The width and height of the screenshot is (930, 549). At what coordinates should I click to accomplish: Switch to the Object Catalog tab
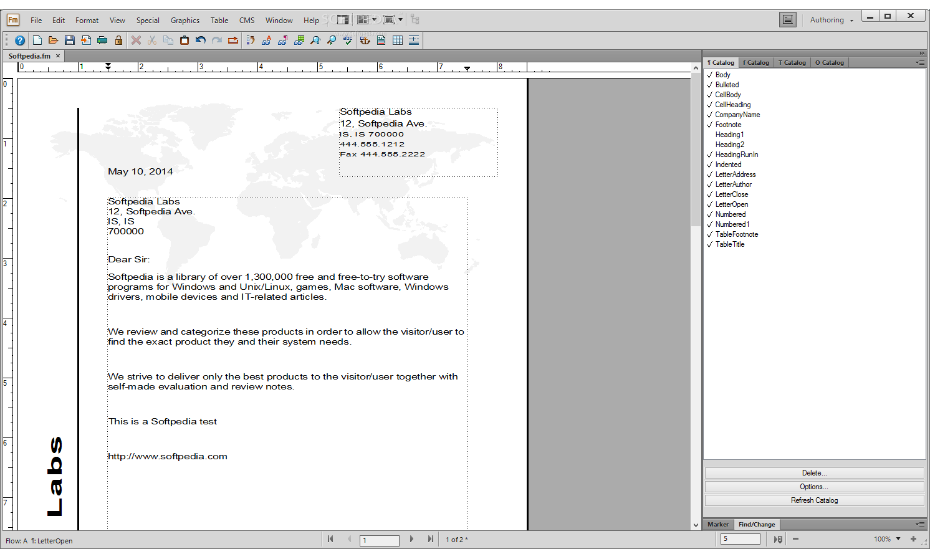click(830, 62)
